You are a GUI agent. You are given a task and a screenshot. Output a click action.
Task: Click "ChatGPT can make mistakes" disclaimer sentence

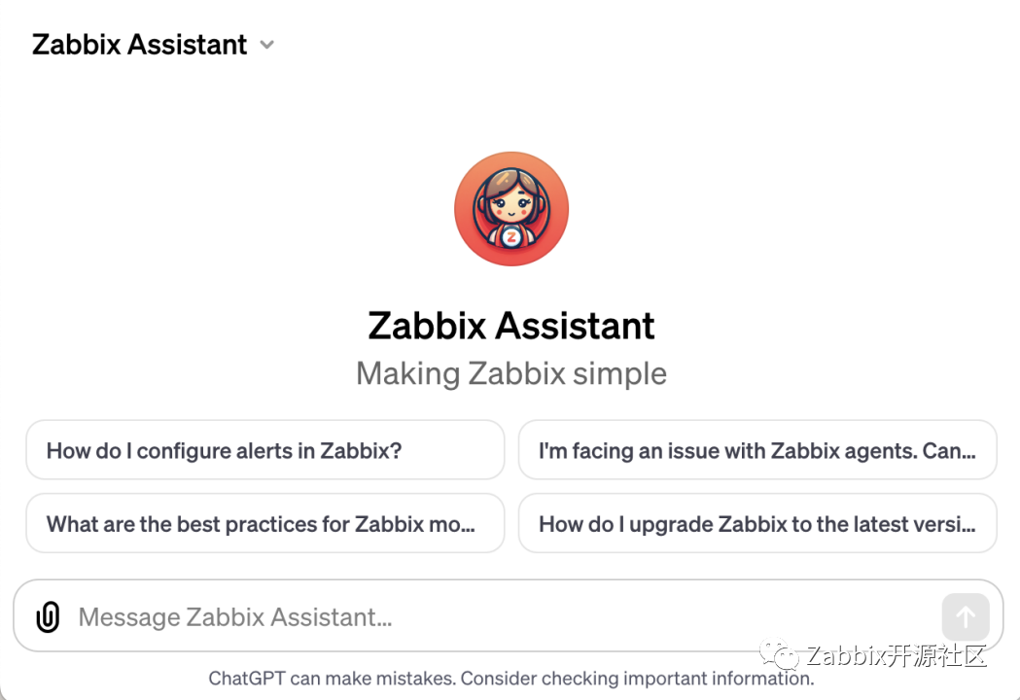click(333, 679)
